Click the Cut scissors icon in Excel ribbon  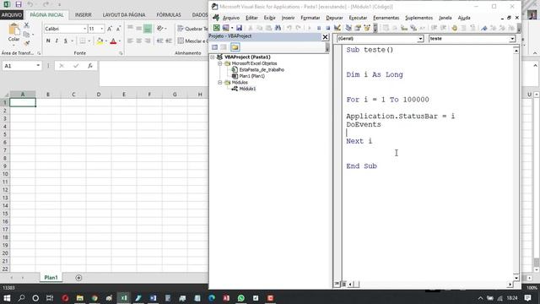click(x=26, y=25)
